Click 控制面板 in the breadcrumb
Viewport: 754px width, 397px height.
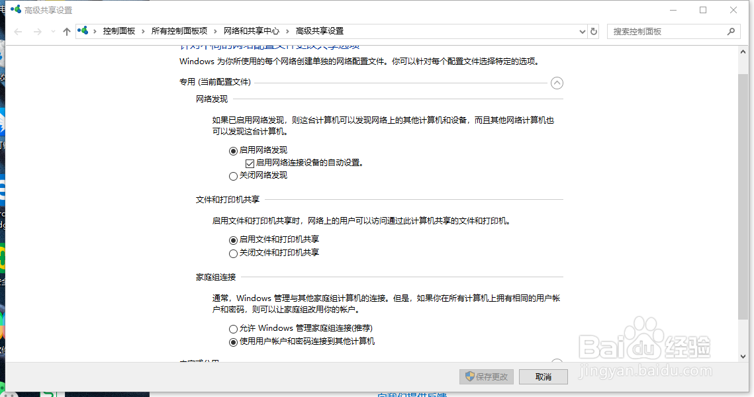pos(118,31)
